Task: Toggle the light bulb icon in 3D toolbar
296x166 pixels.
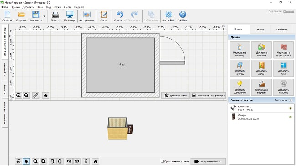Action: 86,161
